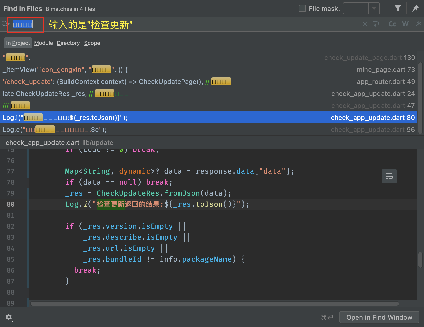Click CheckUpdateRes.fromJson in line 79
The height and width of the screenshot is (327, 424).
point(148,193)
